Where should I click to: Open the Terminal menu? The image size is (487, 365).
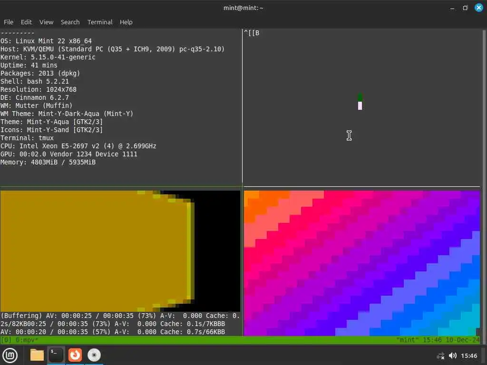(100, 22)
